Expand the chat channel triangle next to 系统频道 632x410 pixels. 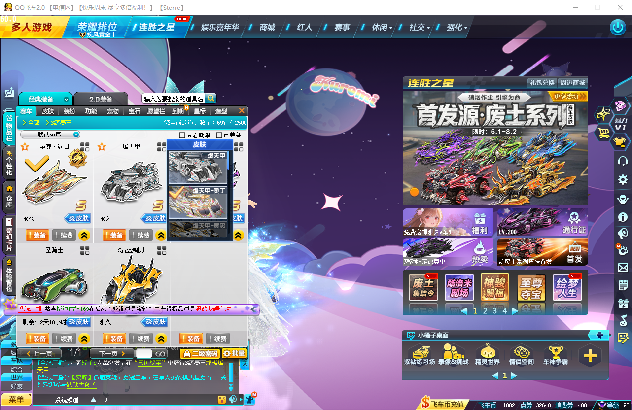tap(93, 400)
